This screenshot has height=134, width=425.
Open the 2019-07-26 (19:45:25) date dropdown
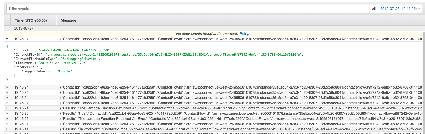[x=400, y=9]
